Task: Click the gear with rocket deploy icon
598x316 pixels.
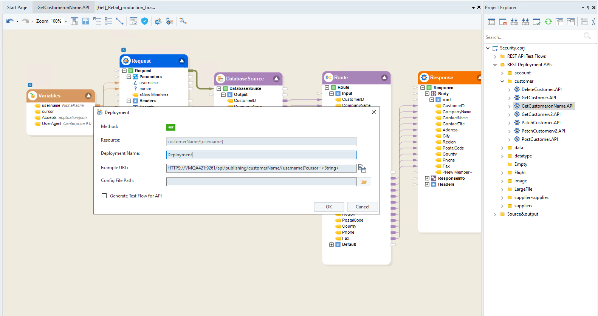Action: [x=158, y=21]
